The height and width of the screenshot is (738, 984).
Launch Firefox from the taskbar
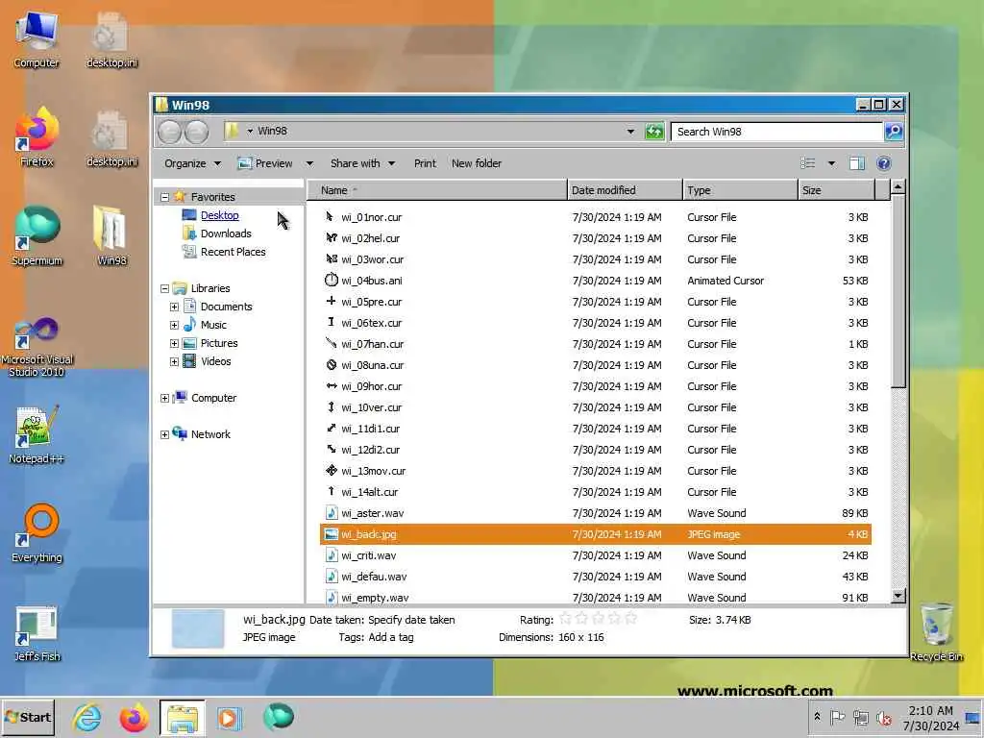[x=134, y=717]
